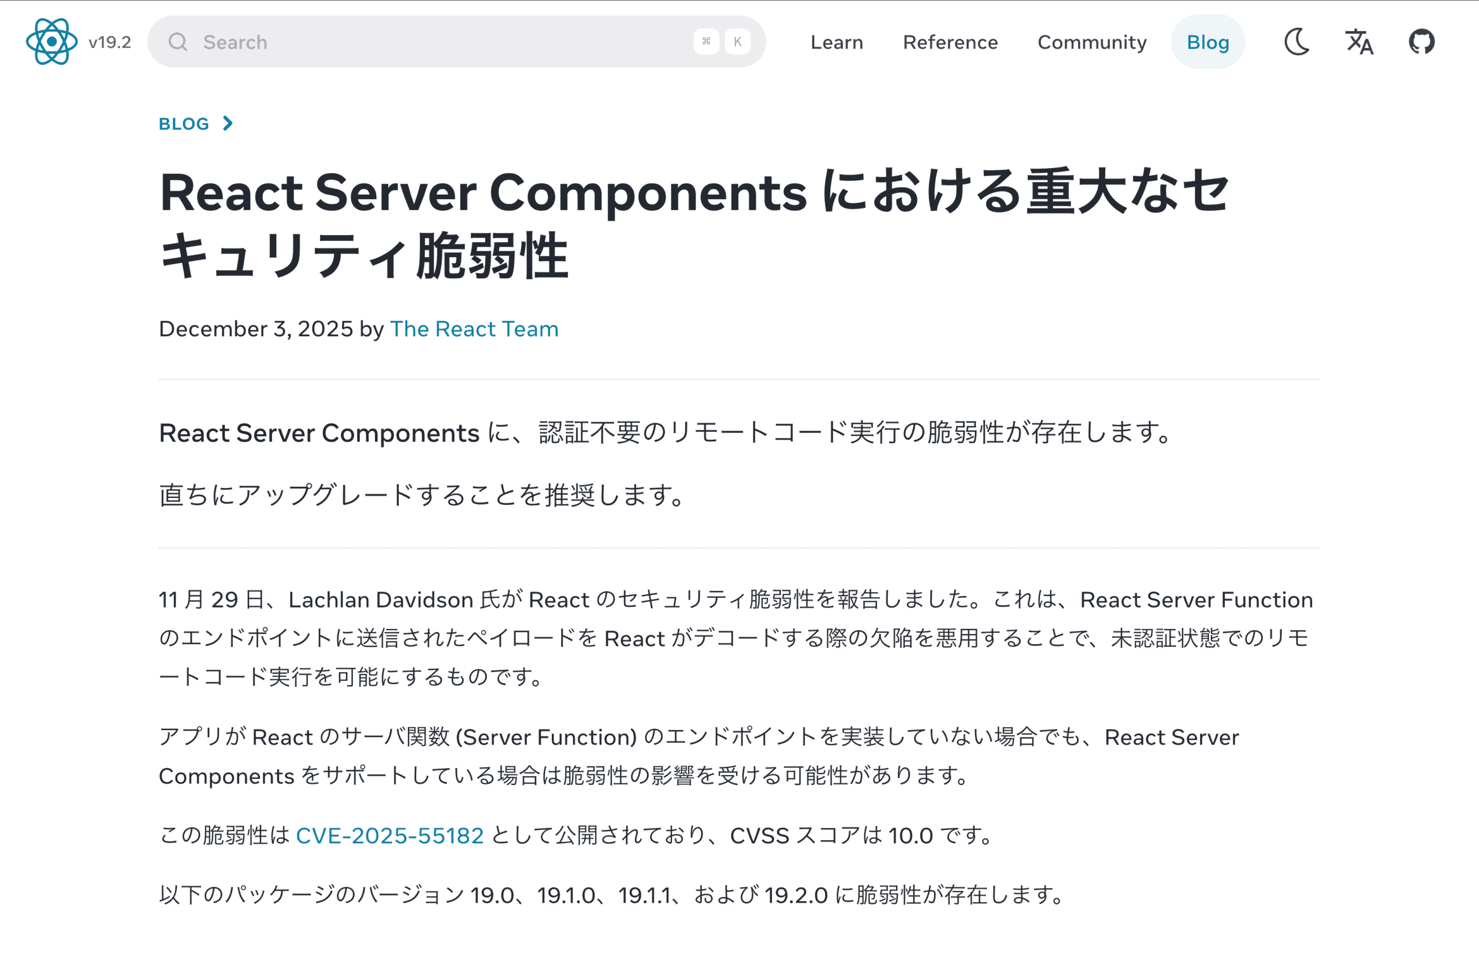
Task: Select the ⌘ keyboard shortcut badge
Action: coord(706,42)
